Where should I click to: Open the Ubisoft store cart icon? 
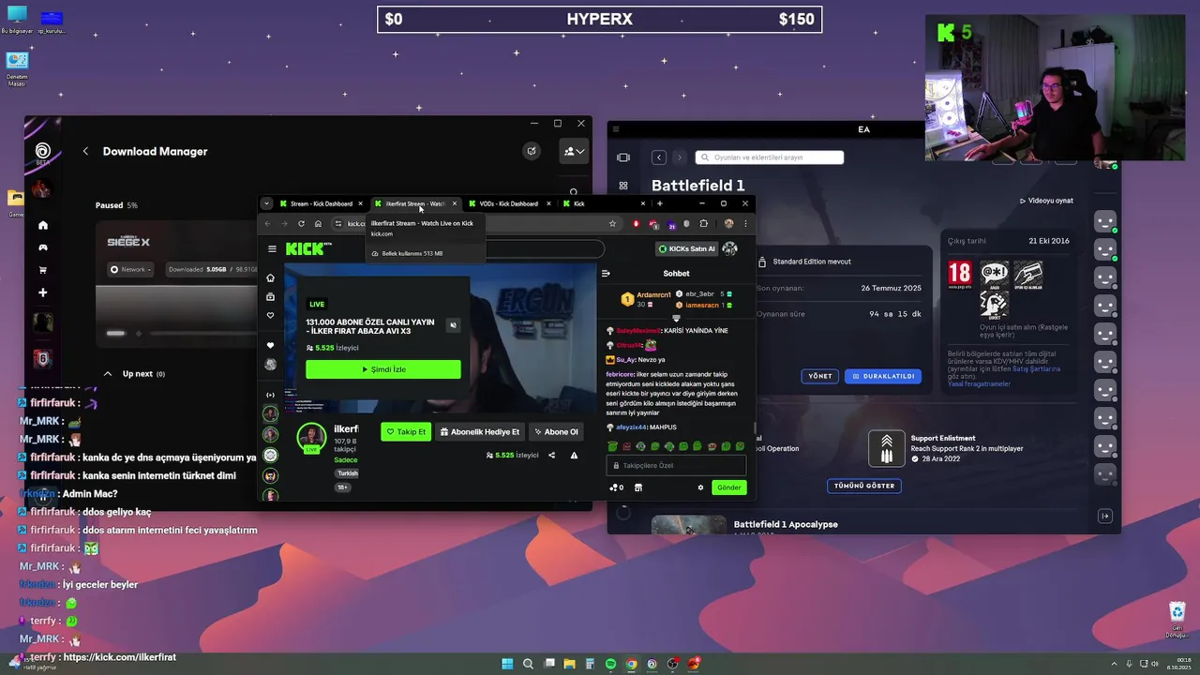coord(42,270)
